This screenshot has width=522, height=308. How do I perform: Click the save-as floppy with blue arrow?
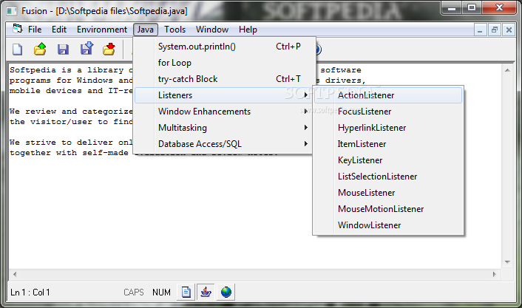[87, 49]
